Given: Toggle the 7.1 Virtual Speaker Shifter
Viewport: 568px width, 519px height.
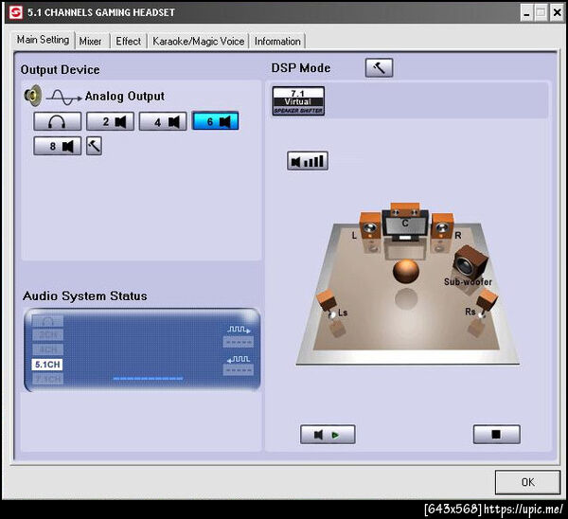Looking at the screenshot, I should point(298,101).
